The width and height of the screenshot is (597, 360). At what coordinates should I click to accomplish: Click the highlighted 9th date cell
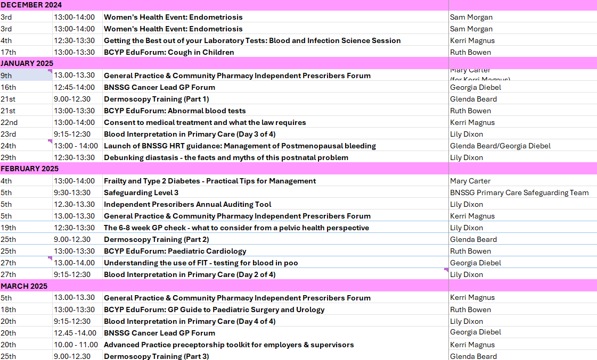click(x=26, y=76)
